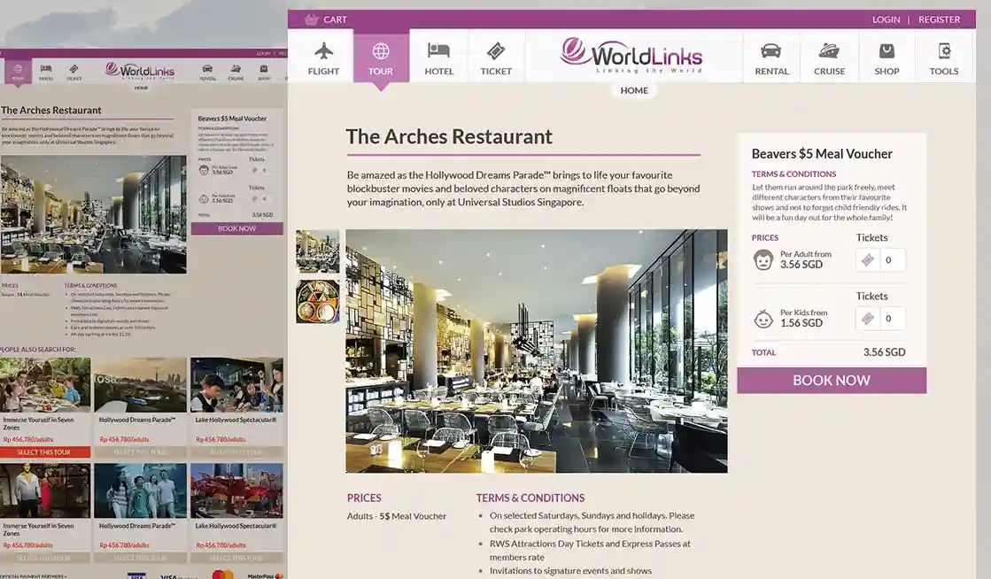Open the shopping cart basket icon

tap(311, 19)
